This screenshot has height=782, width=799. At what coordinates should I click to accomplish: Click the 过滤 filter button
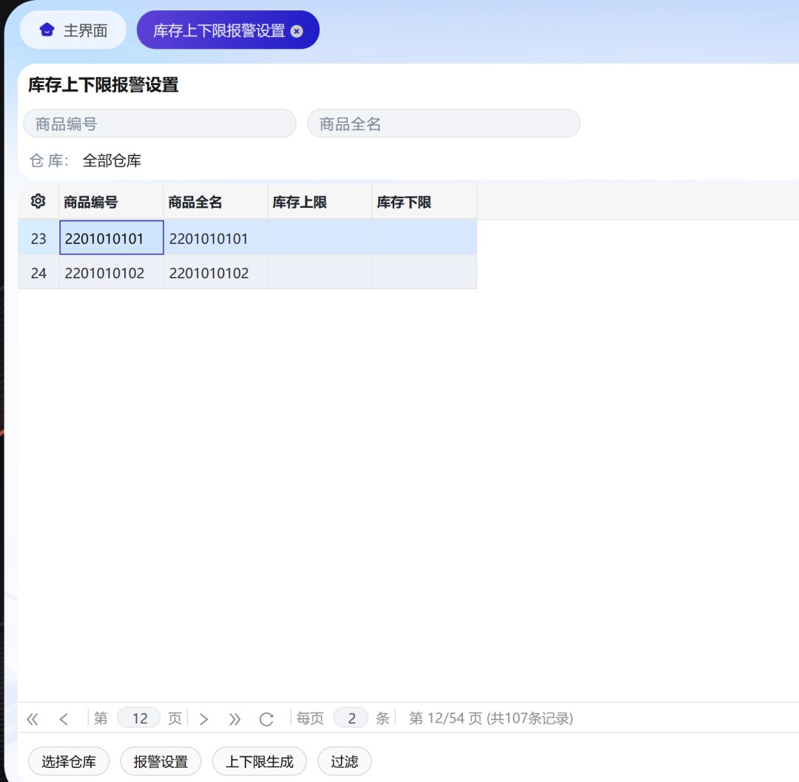point(345,761)
